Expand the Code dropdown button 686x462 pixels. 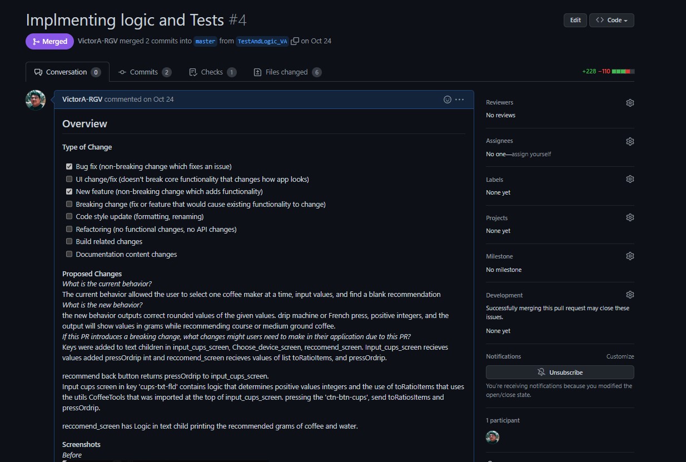[x=612, y=20]
